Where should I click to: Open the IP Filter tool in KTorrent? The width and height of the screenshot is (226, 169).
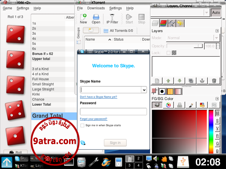pyautogui.click(x=112, y=19)
